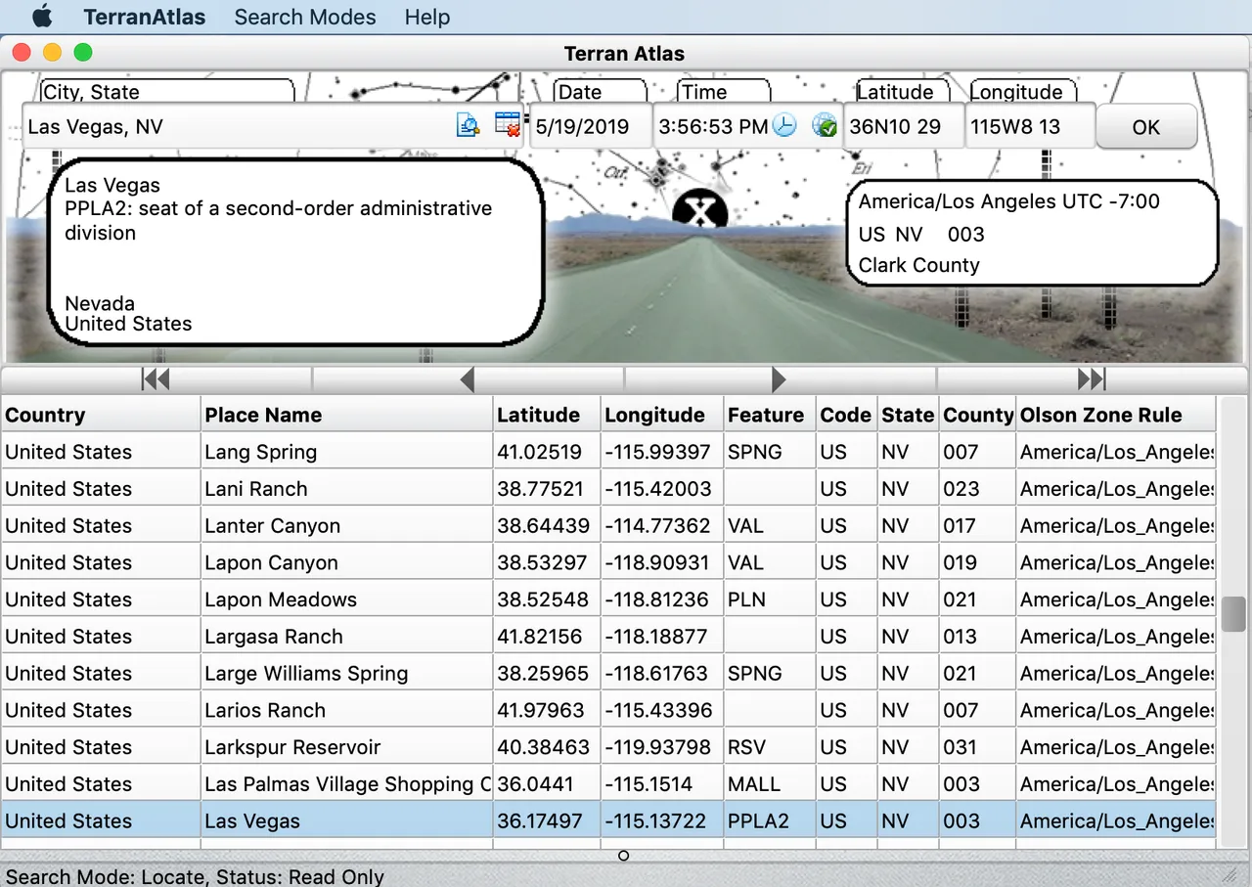
Task: Select the Larios Ranch place name
Action: [265, 711]
